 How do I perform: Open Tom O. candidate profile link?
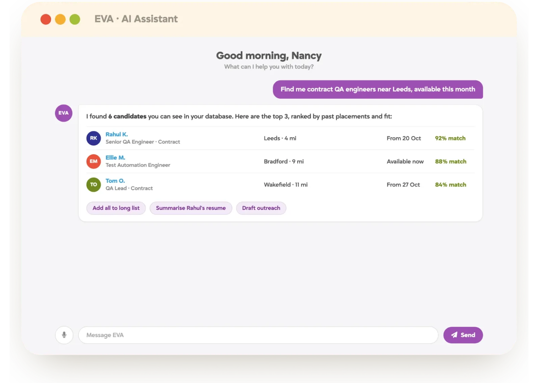pyautogui.click(x=115, y=181)
